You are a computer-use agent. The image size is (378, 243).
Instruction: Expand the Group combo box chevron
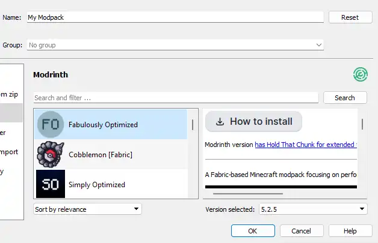tap(318, 45)
